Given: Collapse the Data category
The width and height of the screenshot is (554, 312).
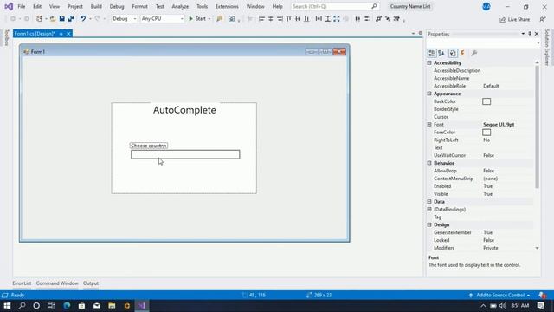Looking at the screenshot, I should coord(429,202).
